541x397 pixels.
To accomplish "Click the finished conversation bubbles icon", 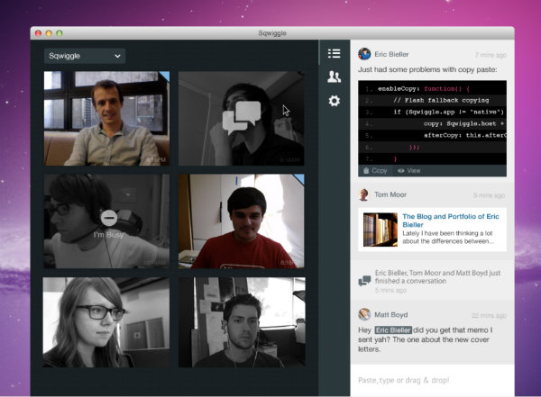I will pyautogui.click(x=364, y=281).
